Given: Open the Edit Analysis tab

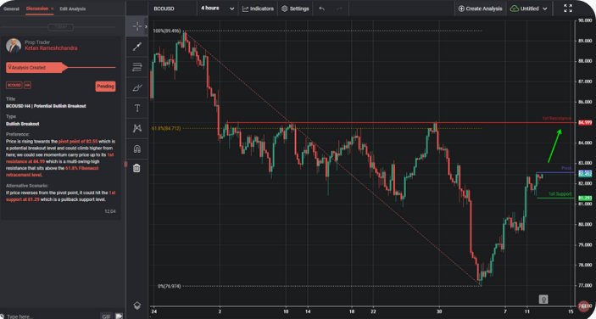Looking at the screenshot, I should click(x=73, y=8).
